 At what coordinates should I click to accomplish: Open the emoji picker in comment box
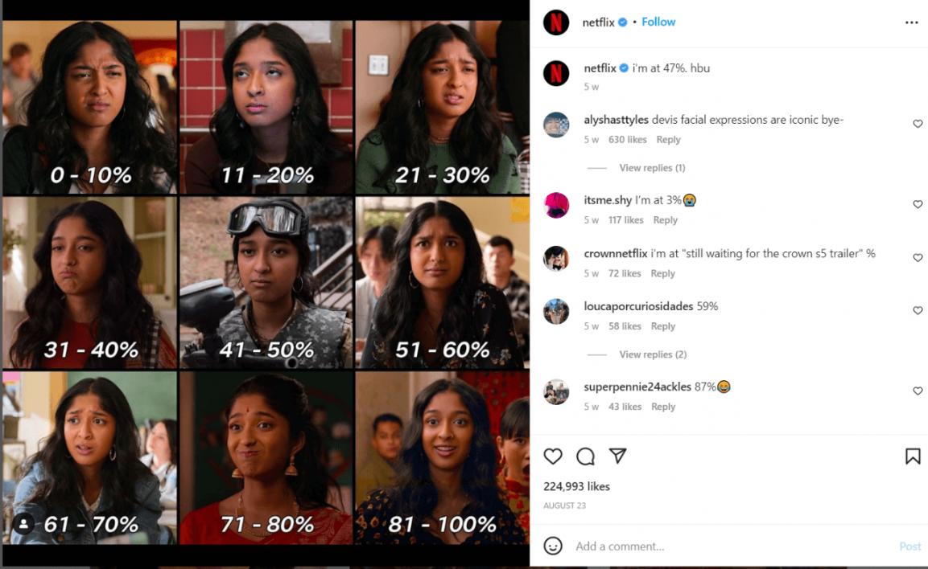pos(553,546)
